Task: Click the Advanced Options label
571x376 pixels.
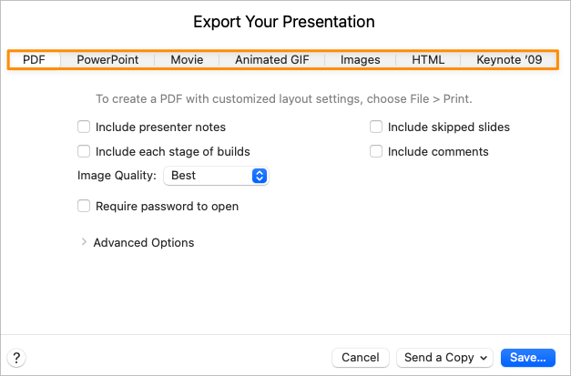Action: pos(144,243)
